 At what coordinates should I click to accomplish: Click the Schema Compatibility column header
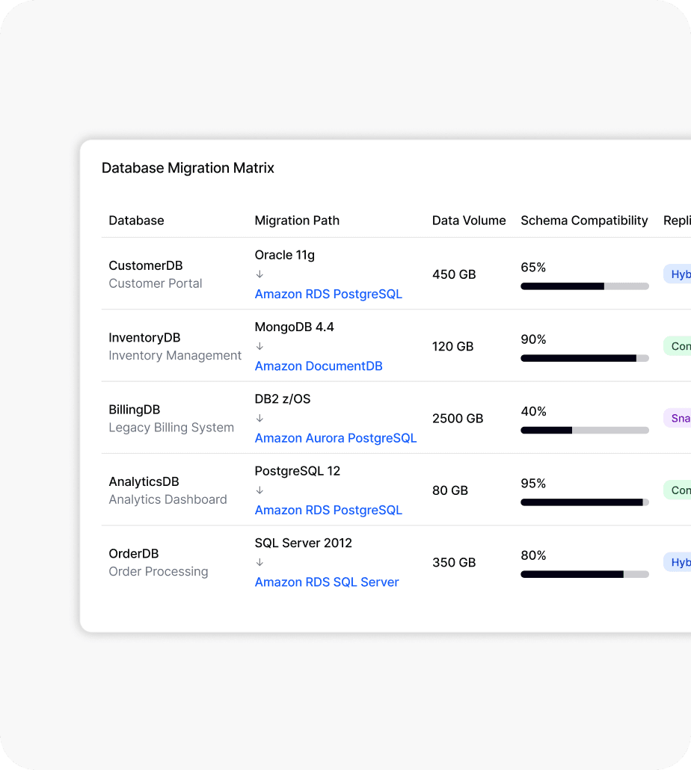tap(584, 221)
